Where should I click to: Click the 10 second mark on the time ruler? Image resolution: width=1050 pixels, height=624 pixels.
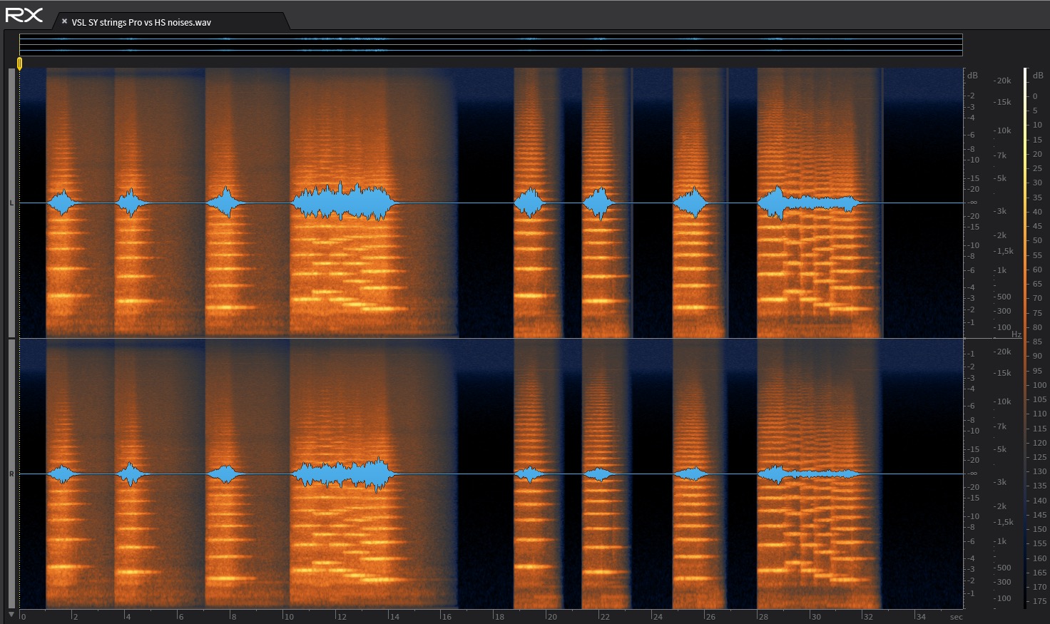(289, 617)
